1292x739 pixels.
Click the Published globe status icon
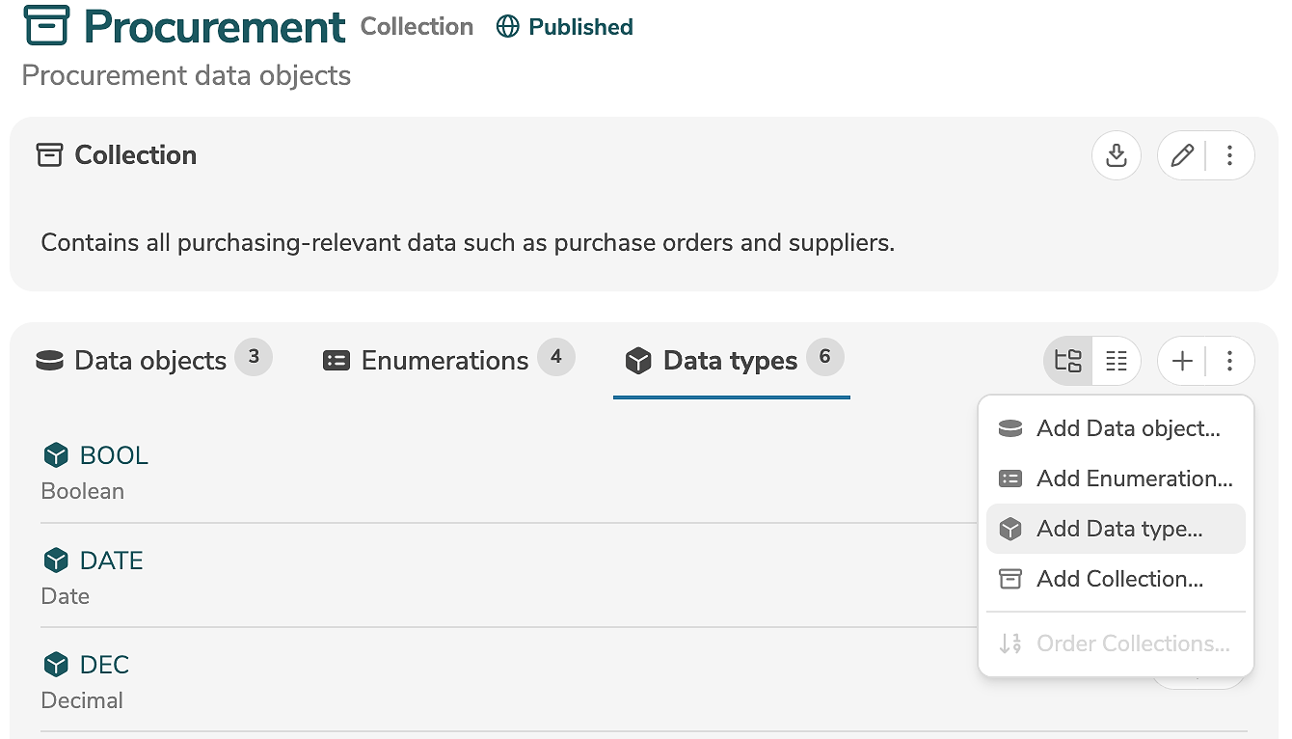(507, 27)
